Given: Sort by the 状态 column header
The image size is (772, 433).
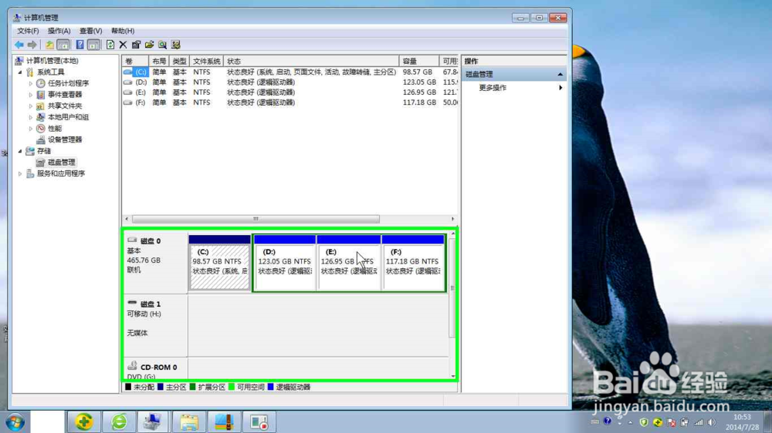Looking at the screenshot, I should pos(311,61).
